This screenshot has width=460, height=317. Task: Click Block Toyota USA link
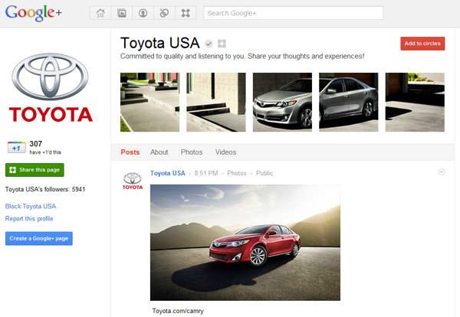31,206
